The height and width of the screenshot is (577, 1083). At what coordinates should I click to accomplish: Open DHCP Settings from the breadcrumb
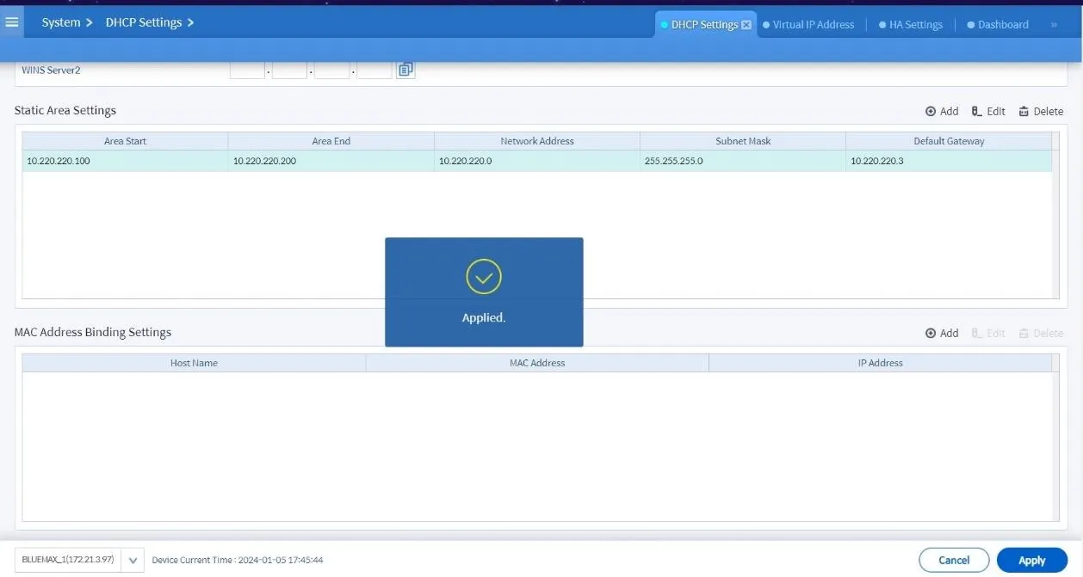click(144, 22)
